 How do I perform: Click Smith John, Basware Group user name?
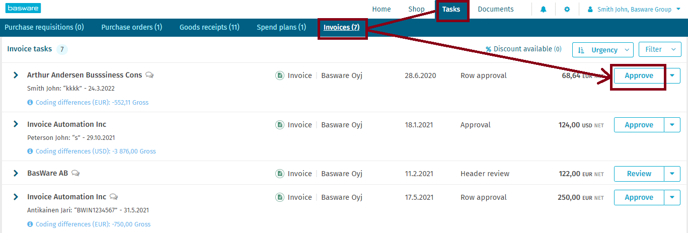pos(635,9)
